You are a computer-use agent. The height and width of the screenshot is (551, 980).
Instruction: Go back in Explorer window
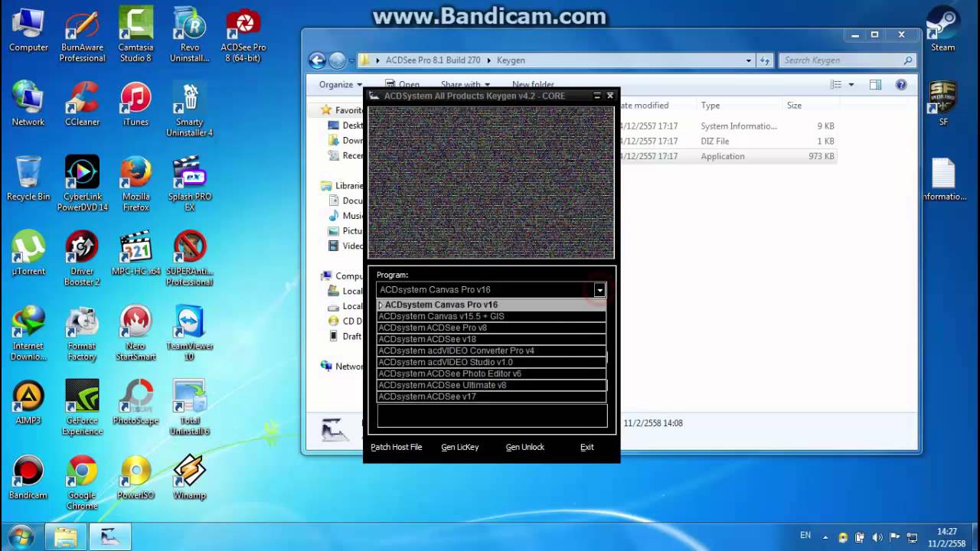(318, 60)
